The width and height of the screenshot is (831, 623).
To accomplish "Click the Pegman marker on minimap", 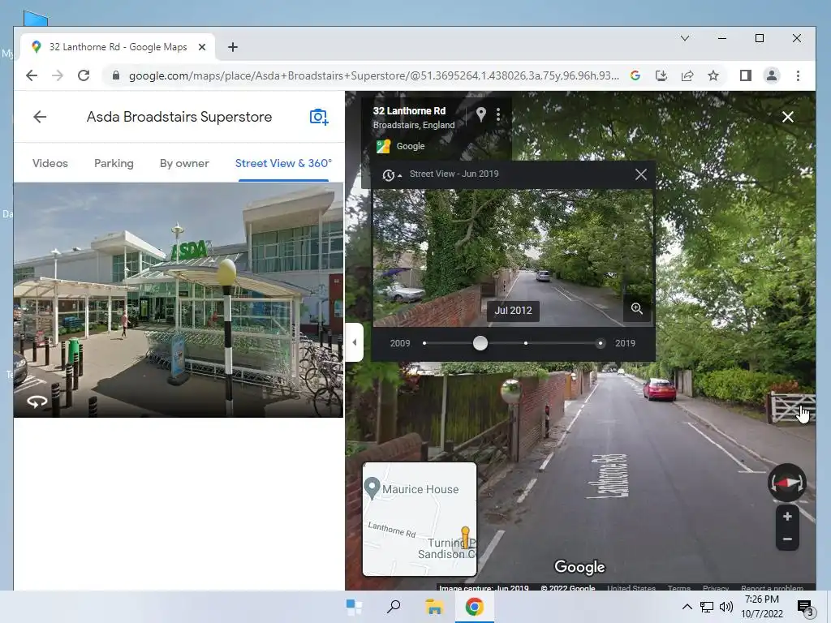I will 465,537.
